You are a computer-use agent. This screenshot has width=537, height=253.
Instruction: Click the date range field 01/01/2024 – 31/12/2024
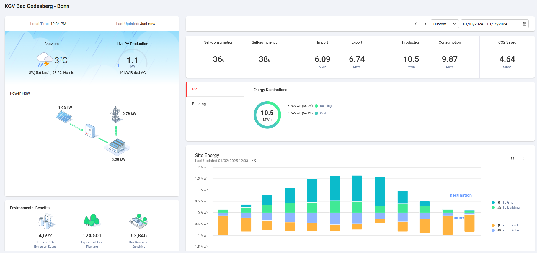(494, 24)
